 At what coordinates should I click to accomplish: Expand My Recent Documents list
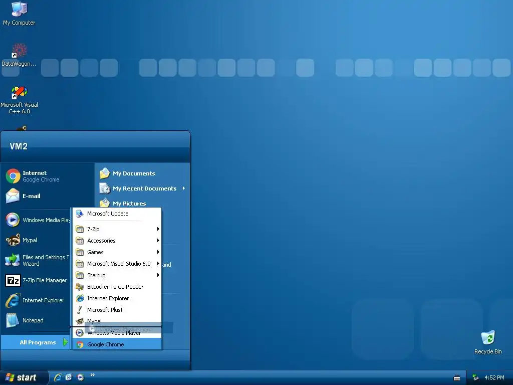coord(143,188)
